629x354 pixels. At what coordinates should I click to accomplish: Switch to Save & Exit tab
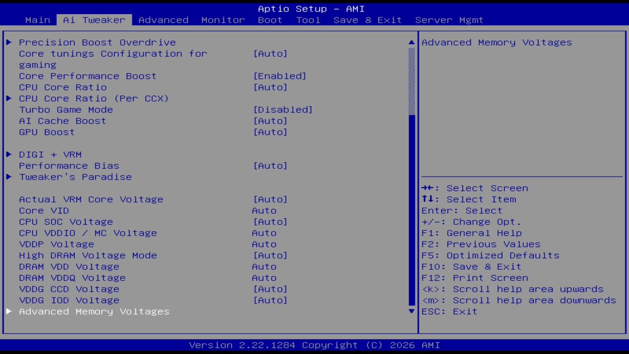(368, 20)
